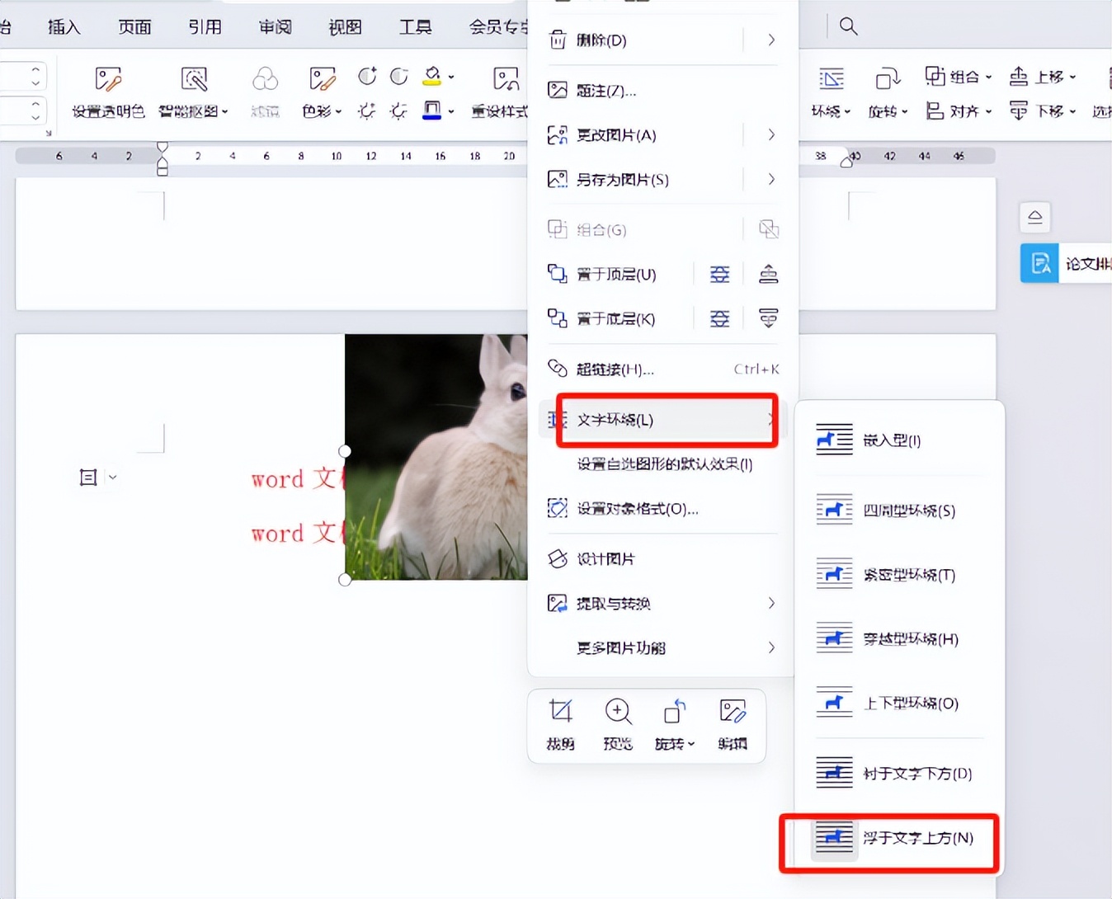
Task: Click the crop (裁剪) icon
Action: tap(560, 713)
